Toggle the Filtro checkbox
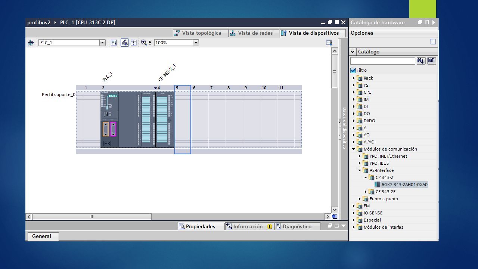The height and width of the screenshot is (269, 478). point(353,70)
